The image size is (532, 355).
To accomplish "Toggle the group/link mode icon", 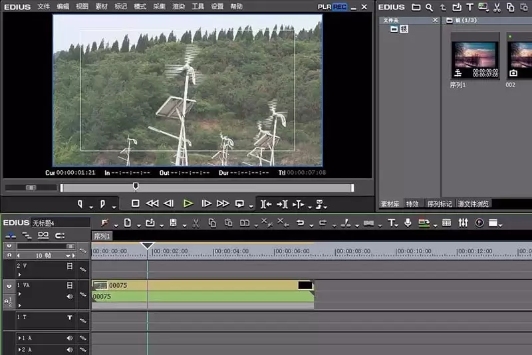I will pyautogui.click(x=43, y=235).
